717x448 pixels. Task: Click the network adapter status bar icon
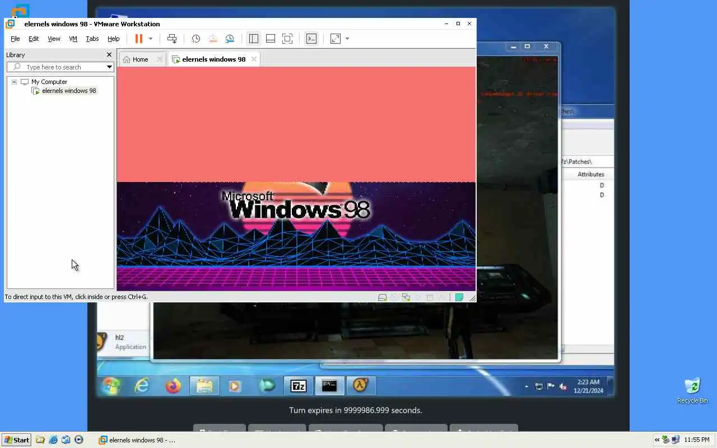click(x=406, y=297)
